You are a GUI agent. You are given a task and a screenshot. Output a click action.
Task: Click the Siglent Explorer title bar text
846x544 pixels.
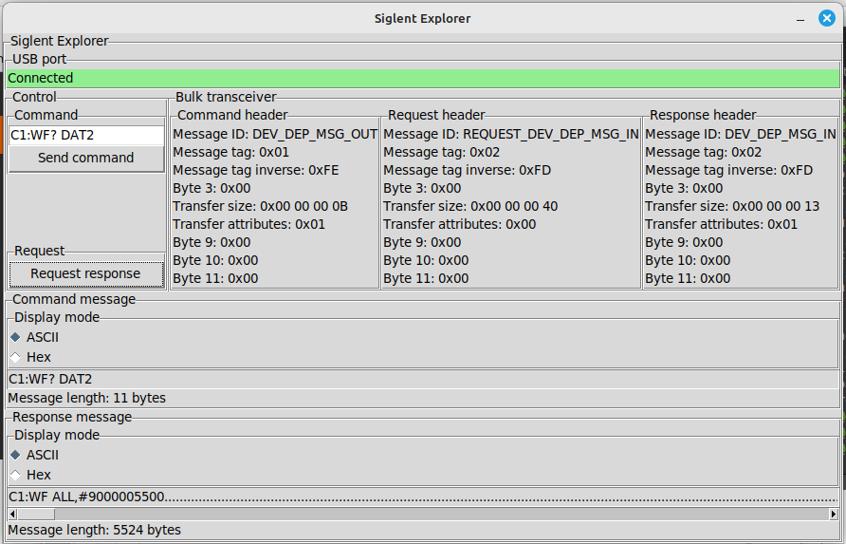422,18
